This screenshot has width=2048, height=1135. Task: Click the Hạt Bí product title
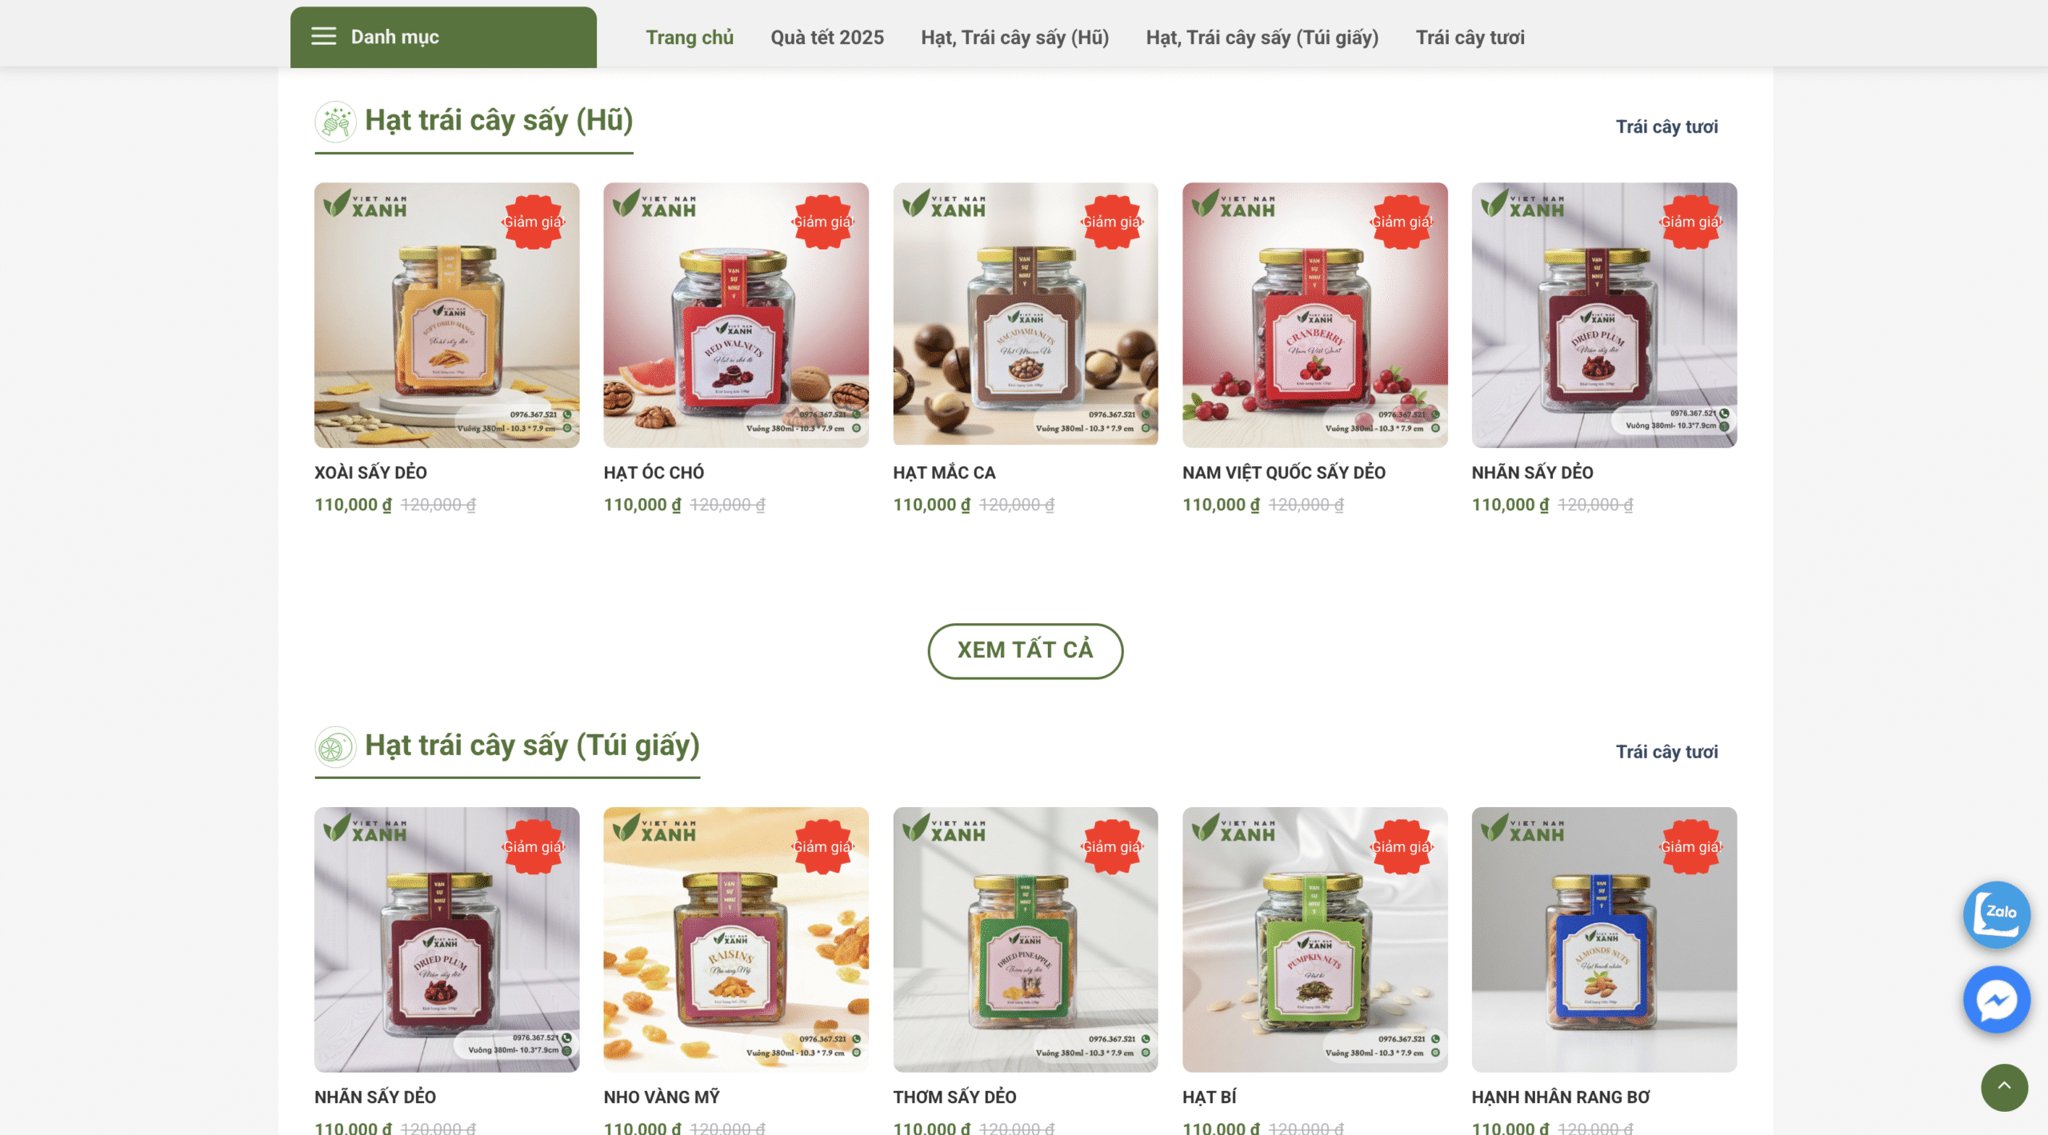[x=1209, y=1097]
